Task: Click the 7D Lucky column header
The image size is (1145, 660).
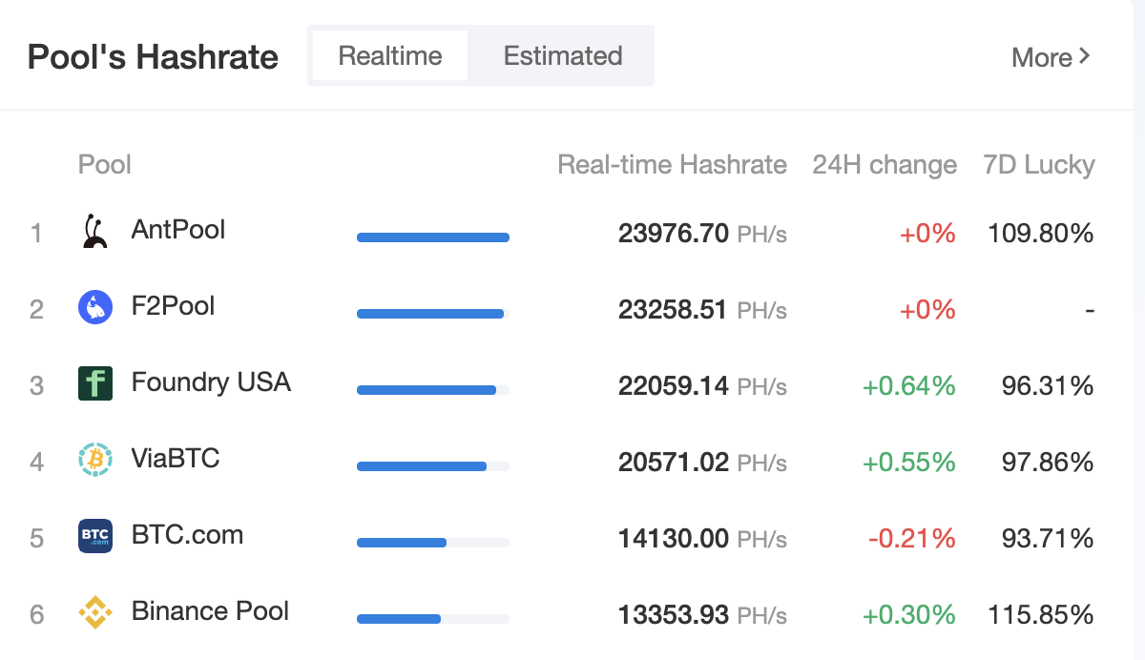Action: click(1038, 165)
